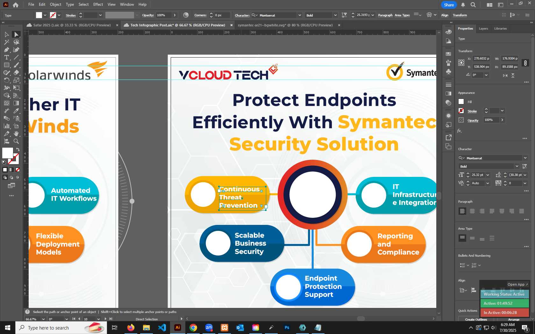Open the Symbols panel club icon

[x=448, y=72]
